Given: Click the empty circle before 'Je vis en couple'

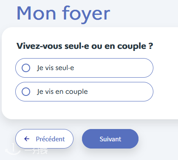Looking at the screenshot, I should (26, 92).
